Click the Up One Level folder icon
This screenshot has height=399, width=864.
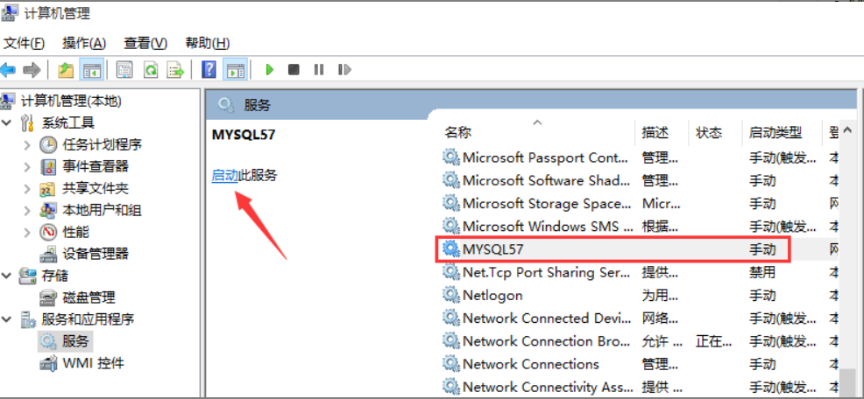click(x=65, y=70)
